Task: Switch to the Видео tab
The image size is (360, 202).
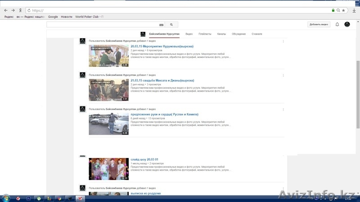Action: point(189,34)
